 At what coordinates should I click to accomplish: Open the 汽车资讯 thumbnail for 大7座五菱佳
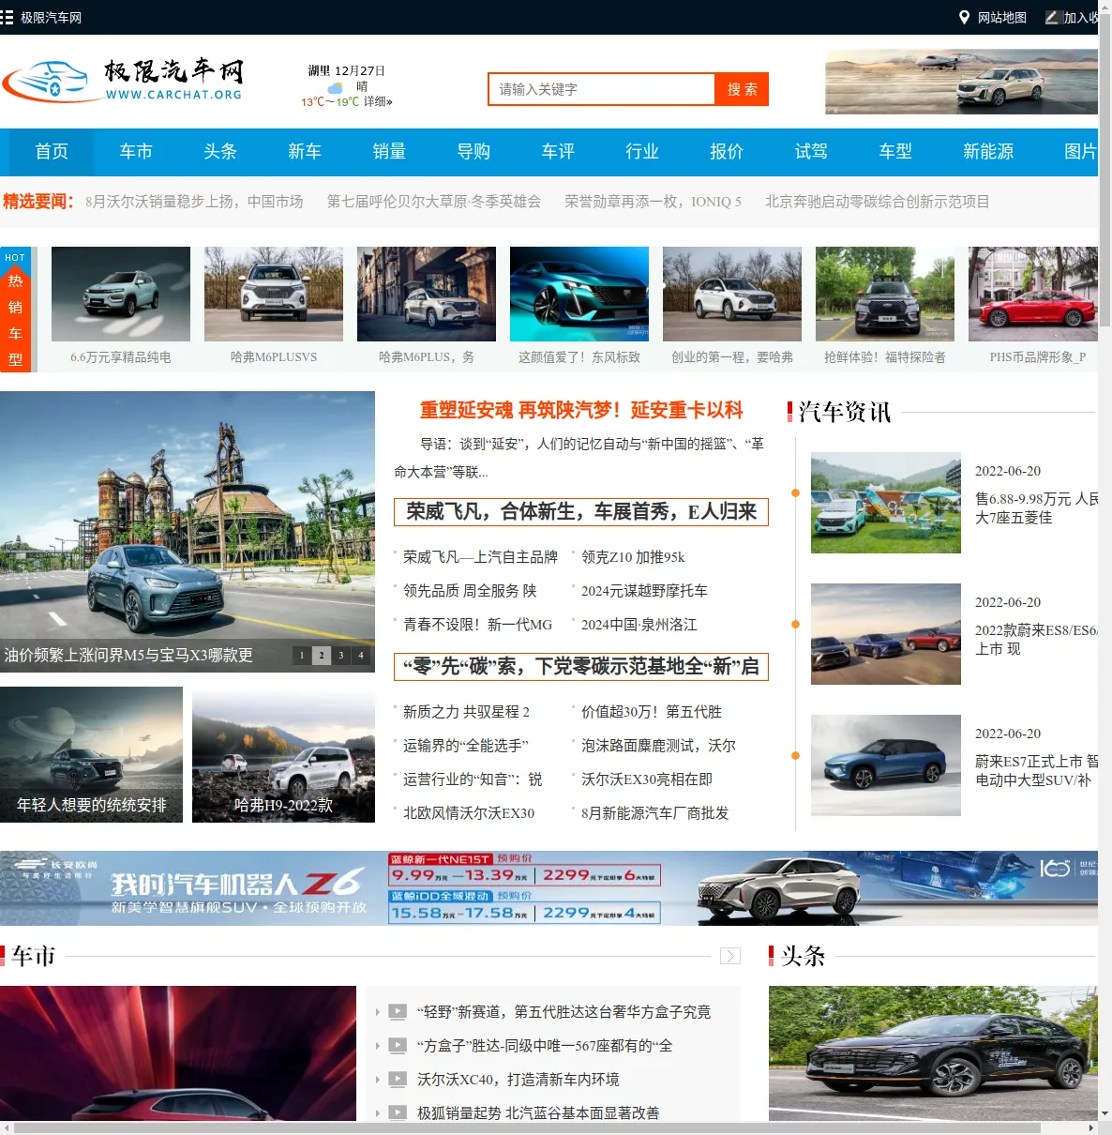pos(886,503)
